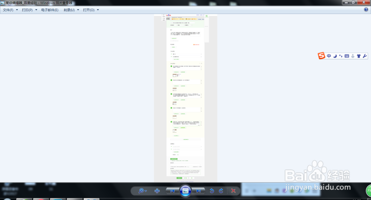The height and width of the screenshot is (200, 371).
Task: Open the 打开(O) menu
Action: click(89, 10)
